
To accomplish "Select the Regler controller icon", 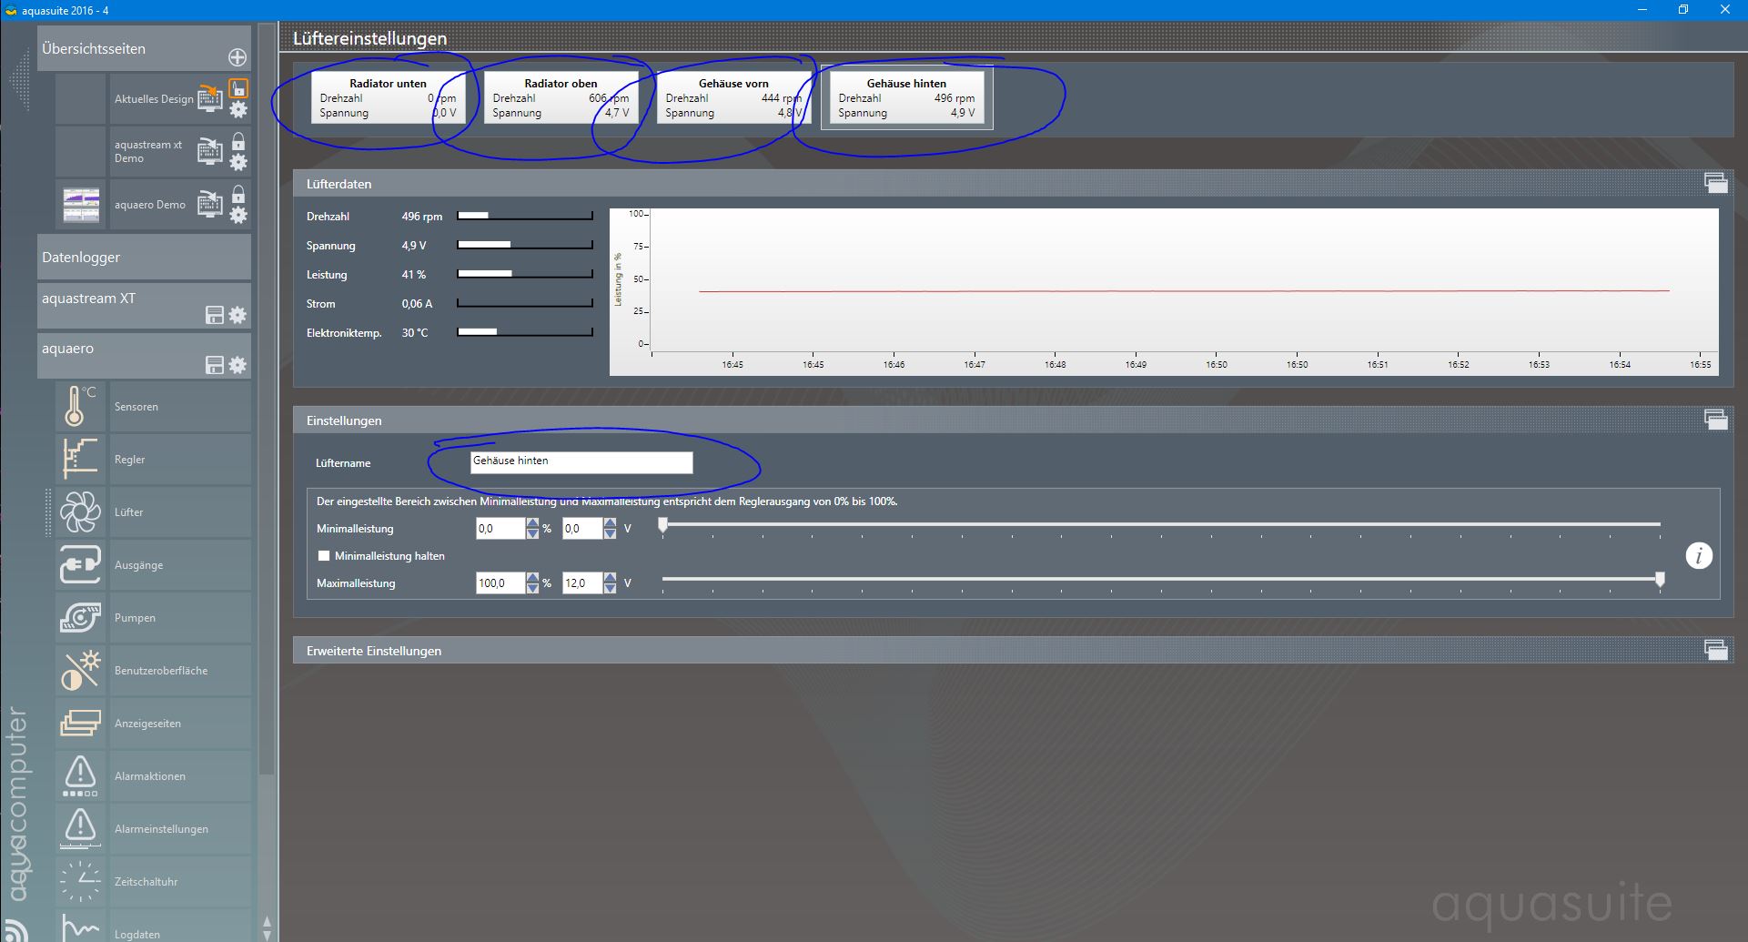I will click(x=80, y=459).
